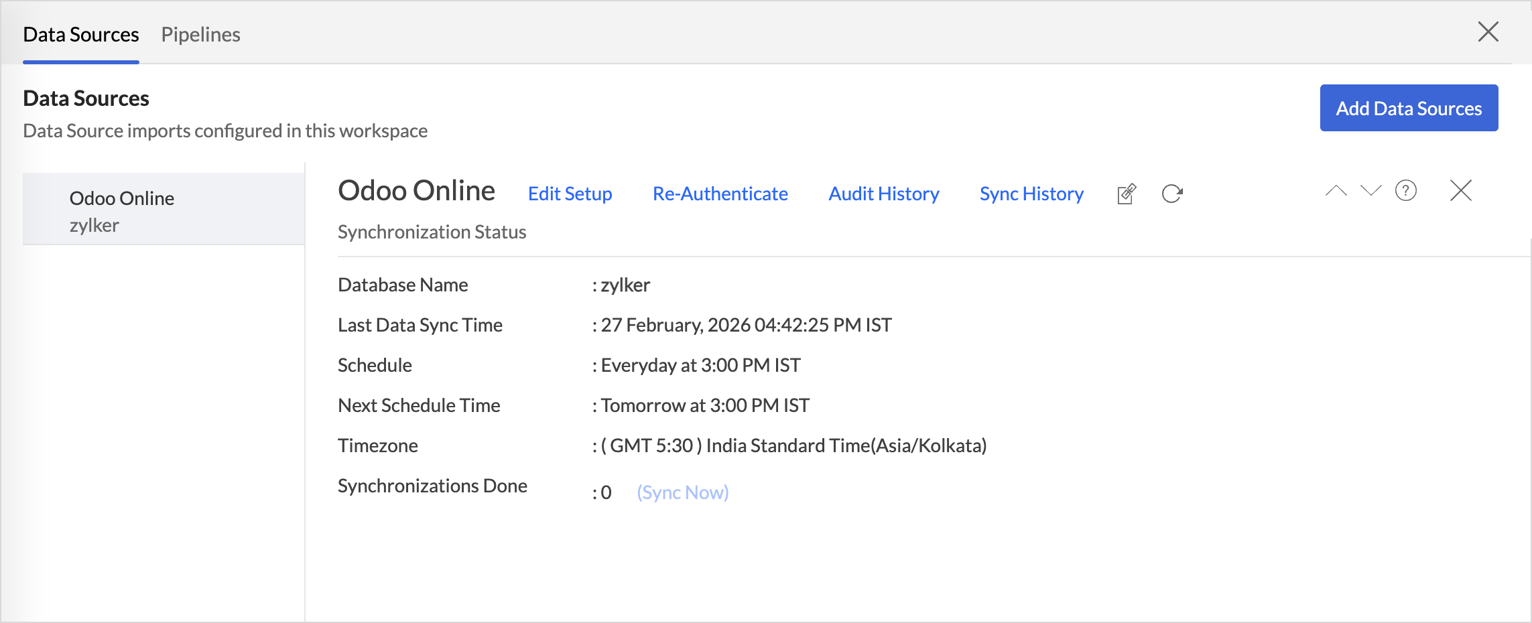1532x623 pixels.
Task: Go to previous data source with up chevron
Action: [x=1336, y=191]
